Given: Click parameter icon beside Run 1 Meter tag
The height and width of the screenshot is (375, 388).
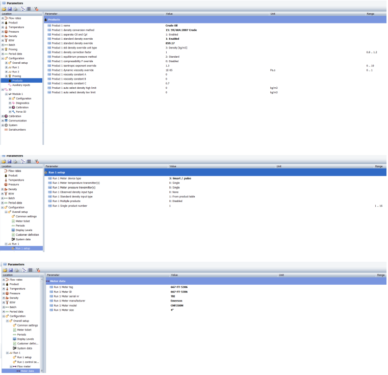Looking at the screenshot, I should click(51, 287).
